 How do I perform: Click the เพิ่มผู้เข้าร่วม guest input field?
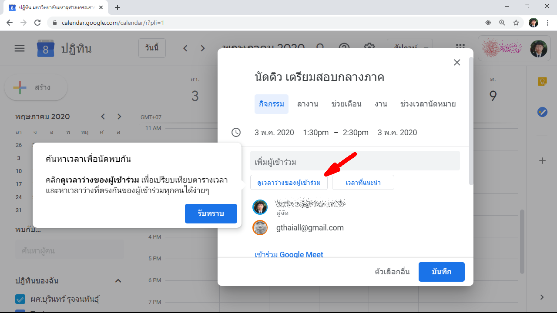pyautogui.click(x=355, y=162)
